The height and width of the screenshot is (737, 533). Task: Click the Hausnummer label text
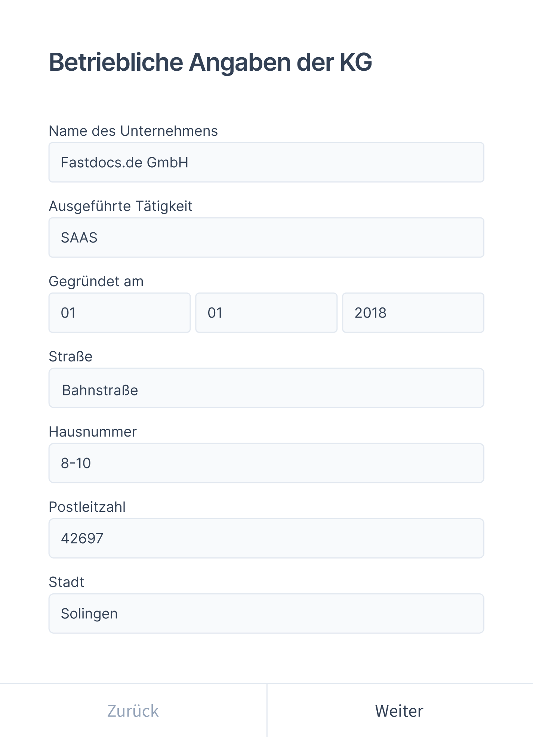coord(93,432)
